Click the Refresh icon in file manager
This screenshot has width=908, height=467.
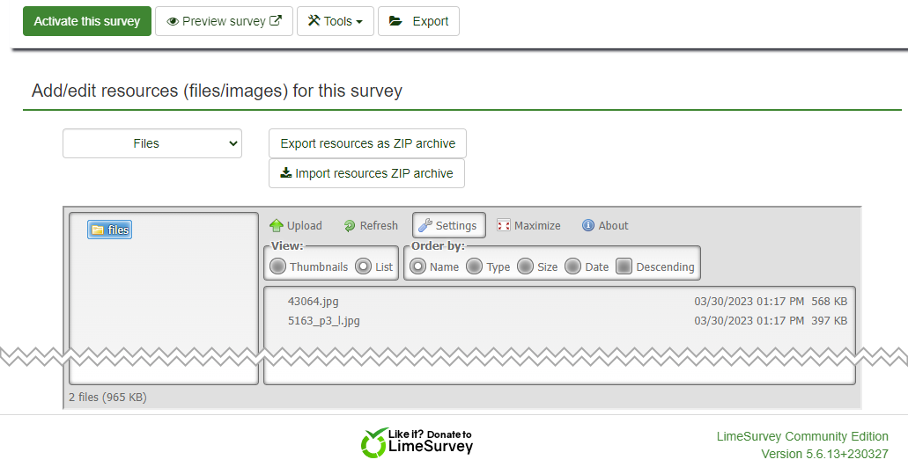tap(350, 225)
